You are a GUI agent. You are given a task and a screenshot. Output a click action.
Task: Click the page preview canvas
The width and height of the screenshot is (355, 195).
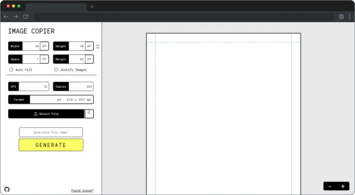pyautogui.click(x=224, y=114)
